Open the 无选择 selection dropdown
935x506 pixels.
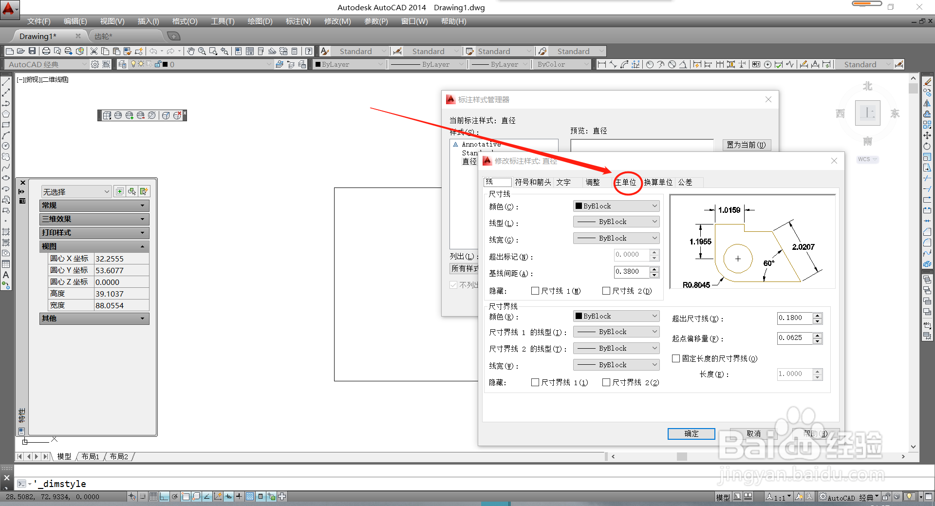coord(76,191)
